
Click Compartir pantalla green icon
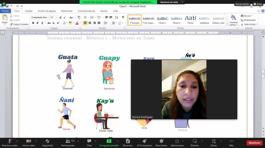click(109, 141)
